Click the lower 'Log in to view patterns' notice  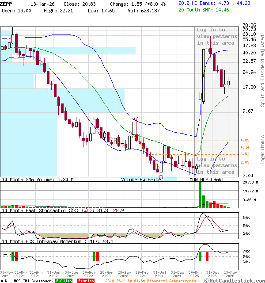216,165
